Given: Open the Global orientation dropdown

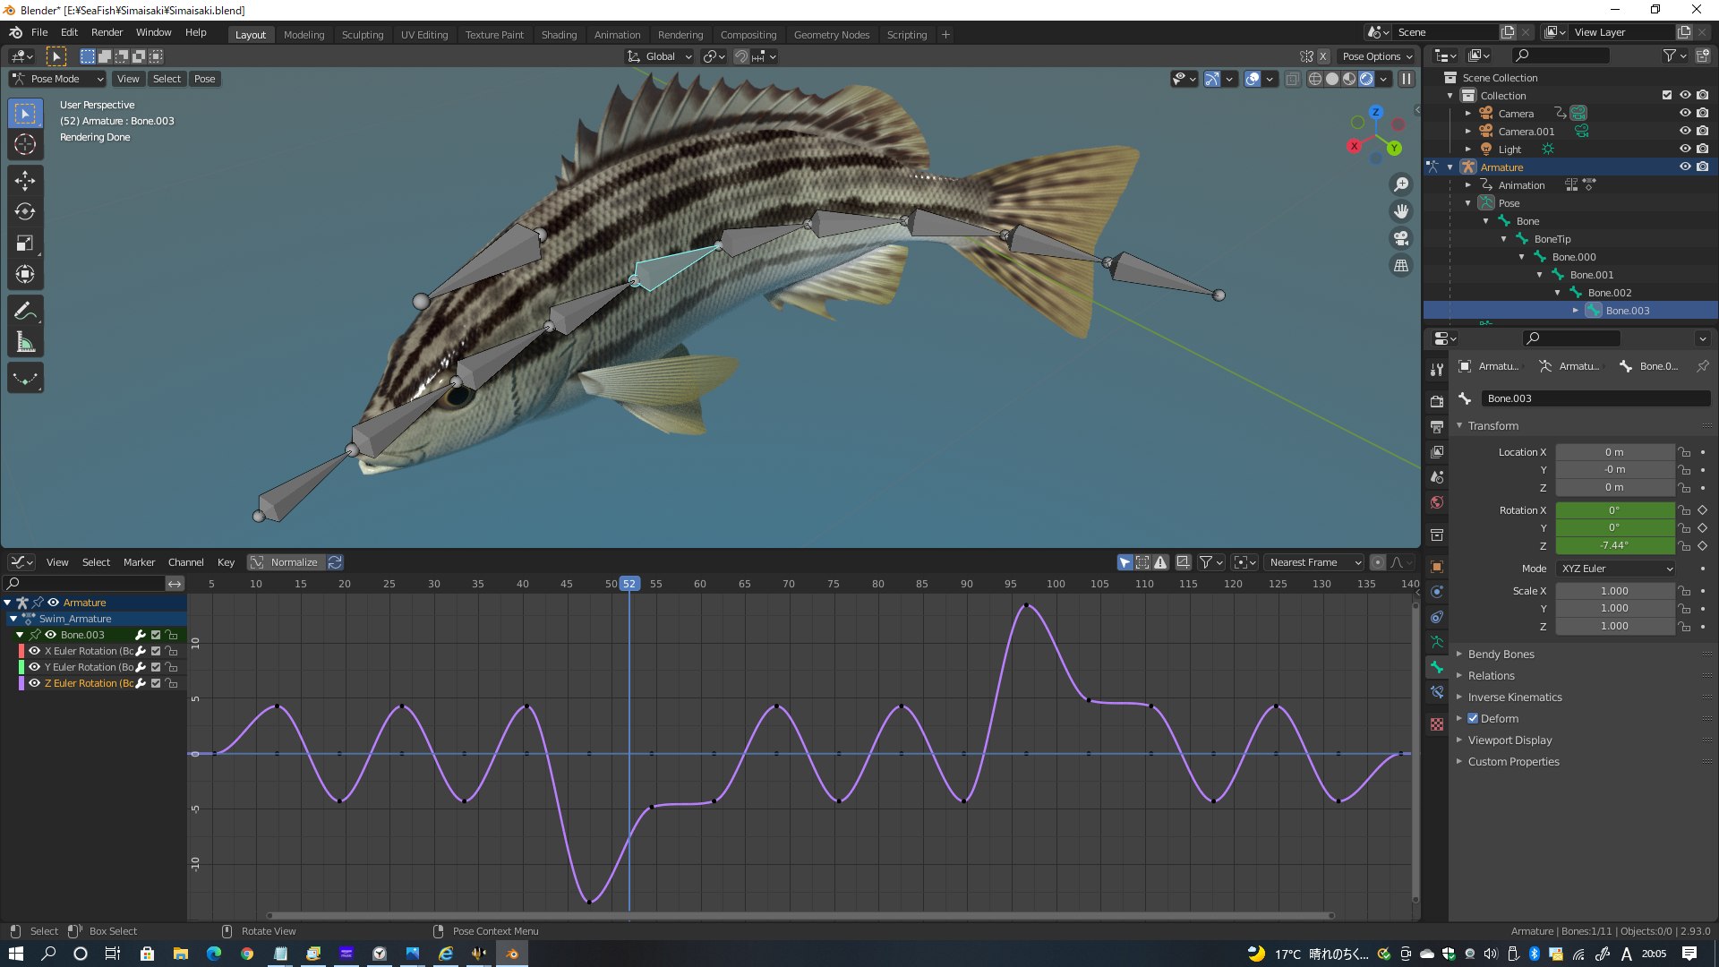Looking at the screenshot, I should (660, 56).
